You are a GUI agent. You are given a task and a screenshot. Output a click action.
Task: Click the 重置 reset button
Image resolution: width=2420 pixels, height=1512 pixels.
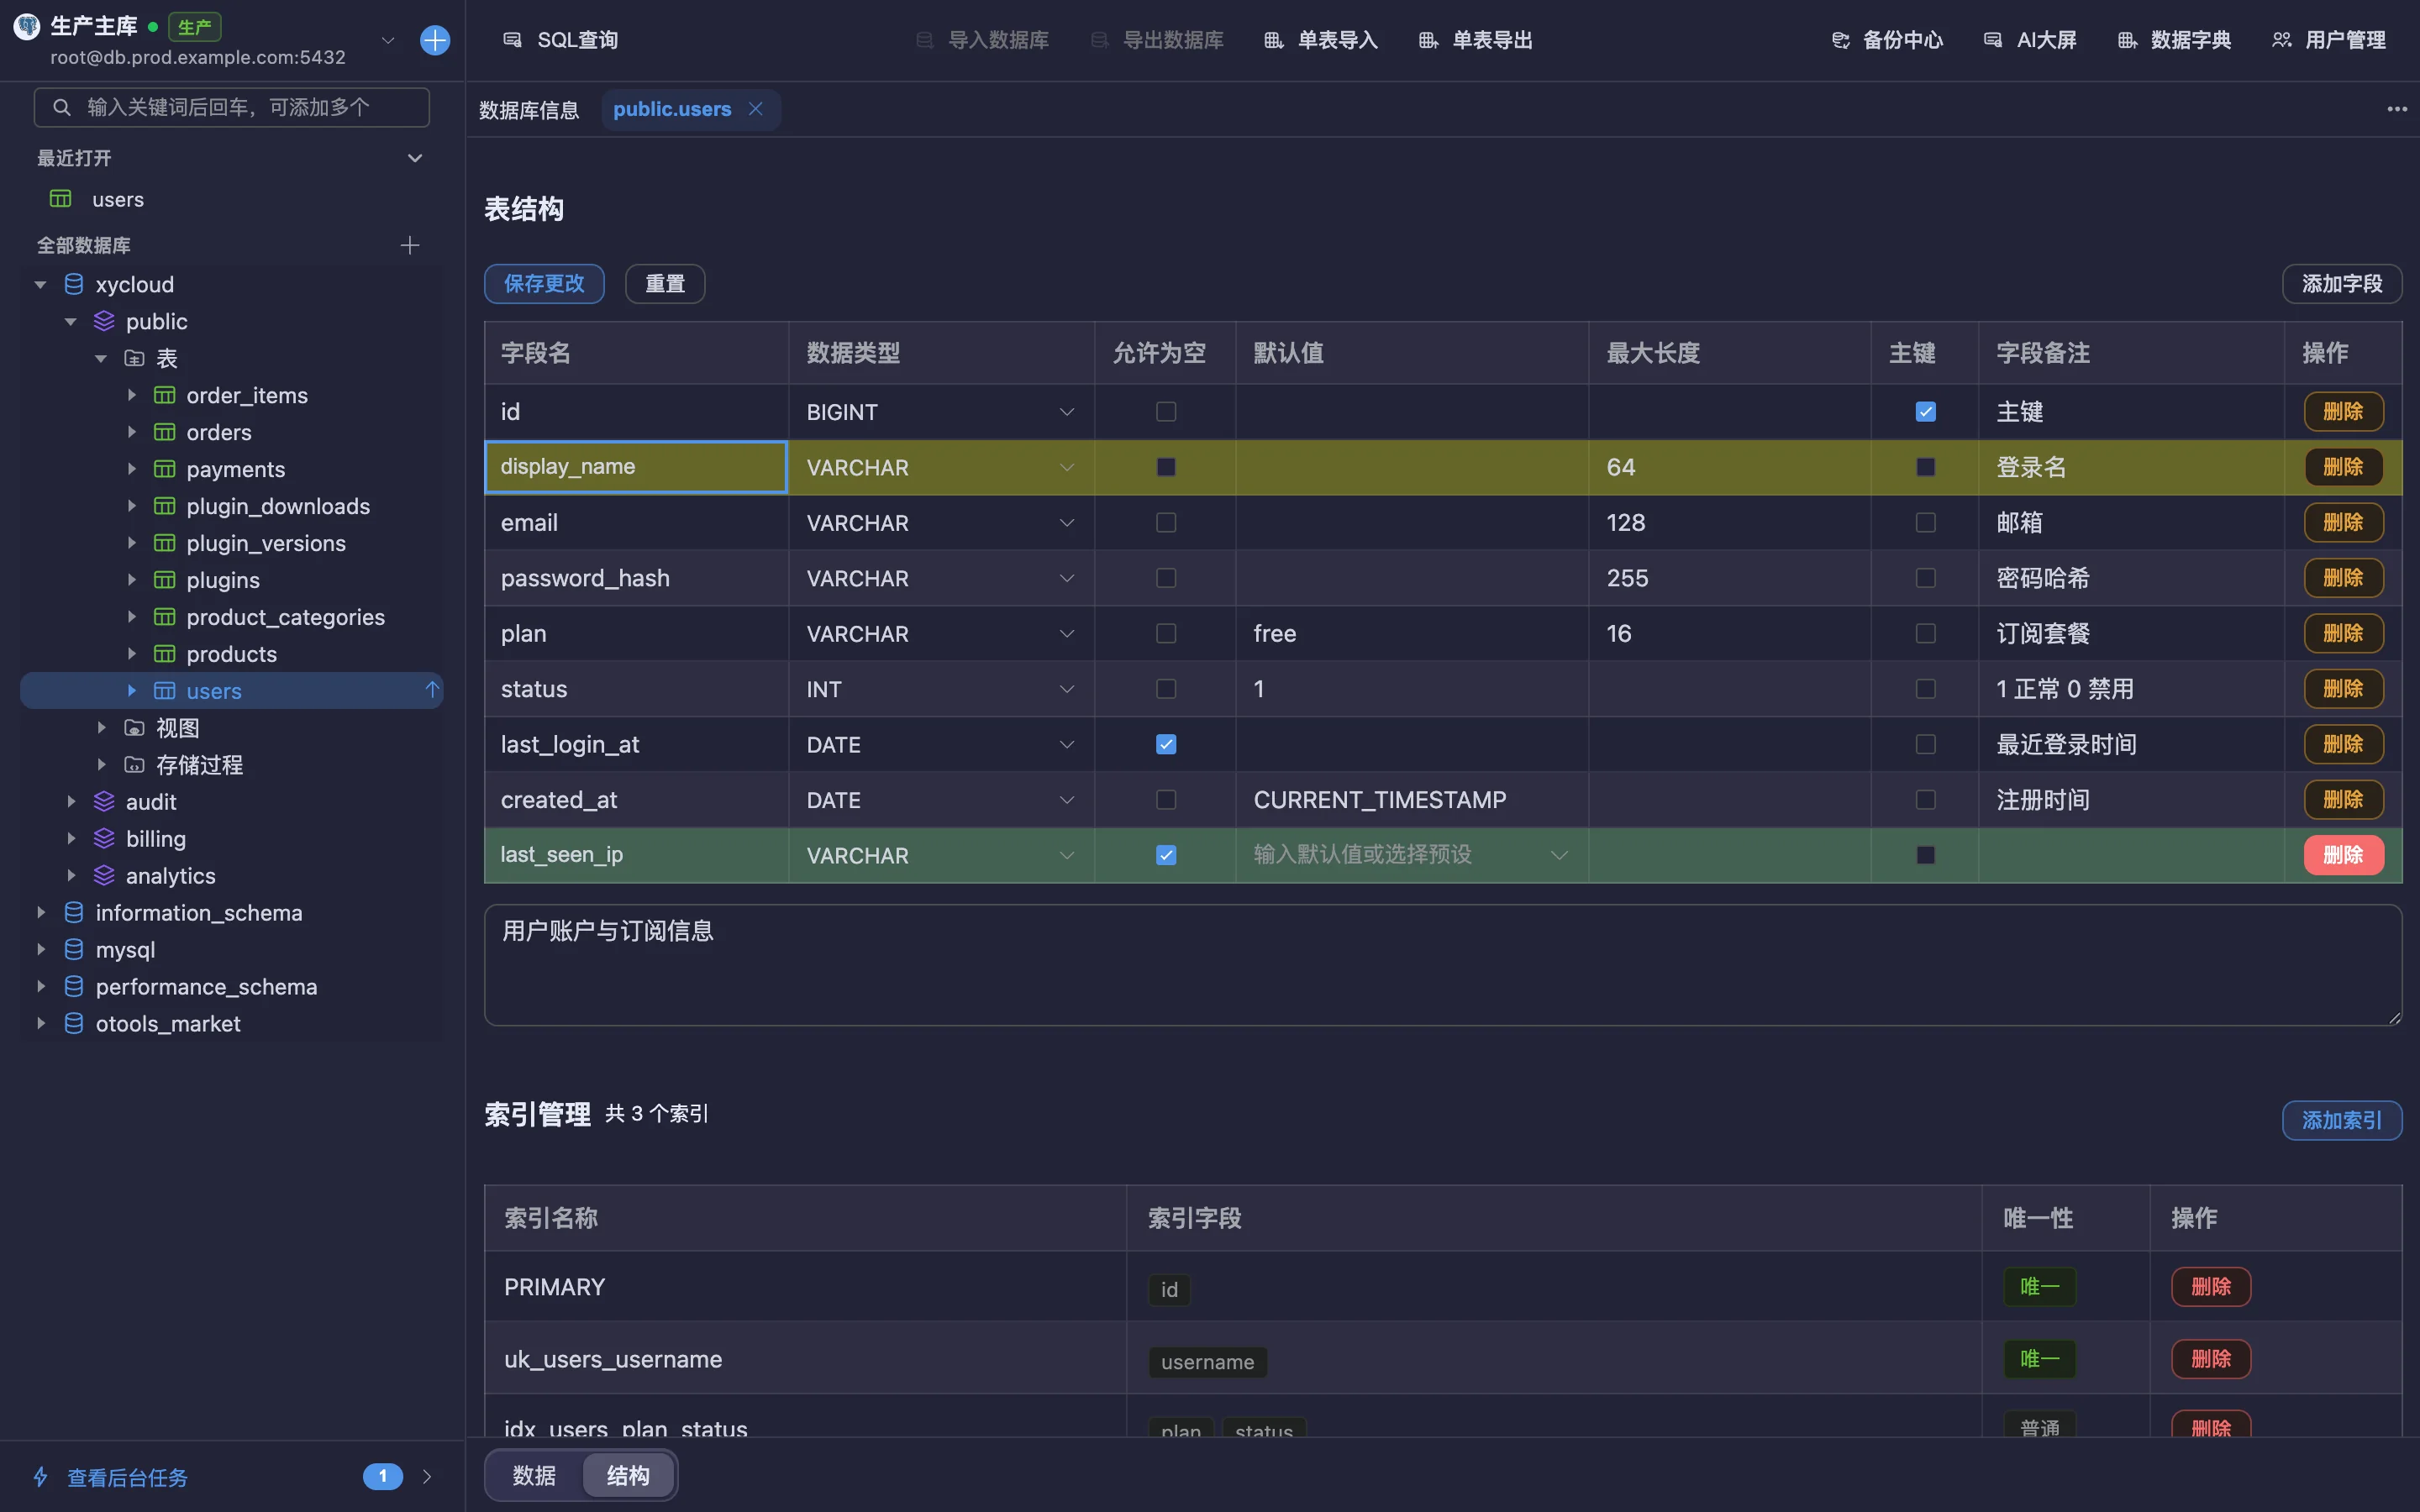tap(665, 283)
